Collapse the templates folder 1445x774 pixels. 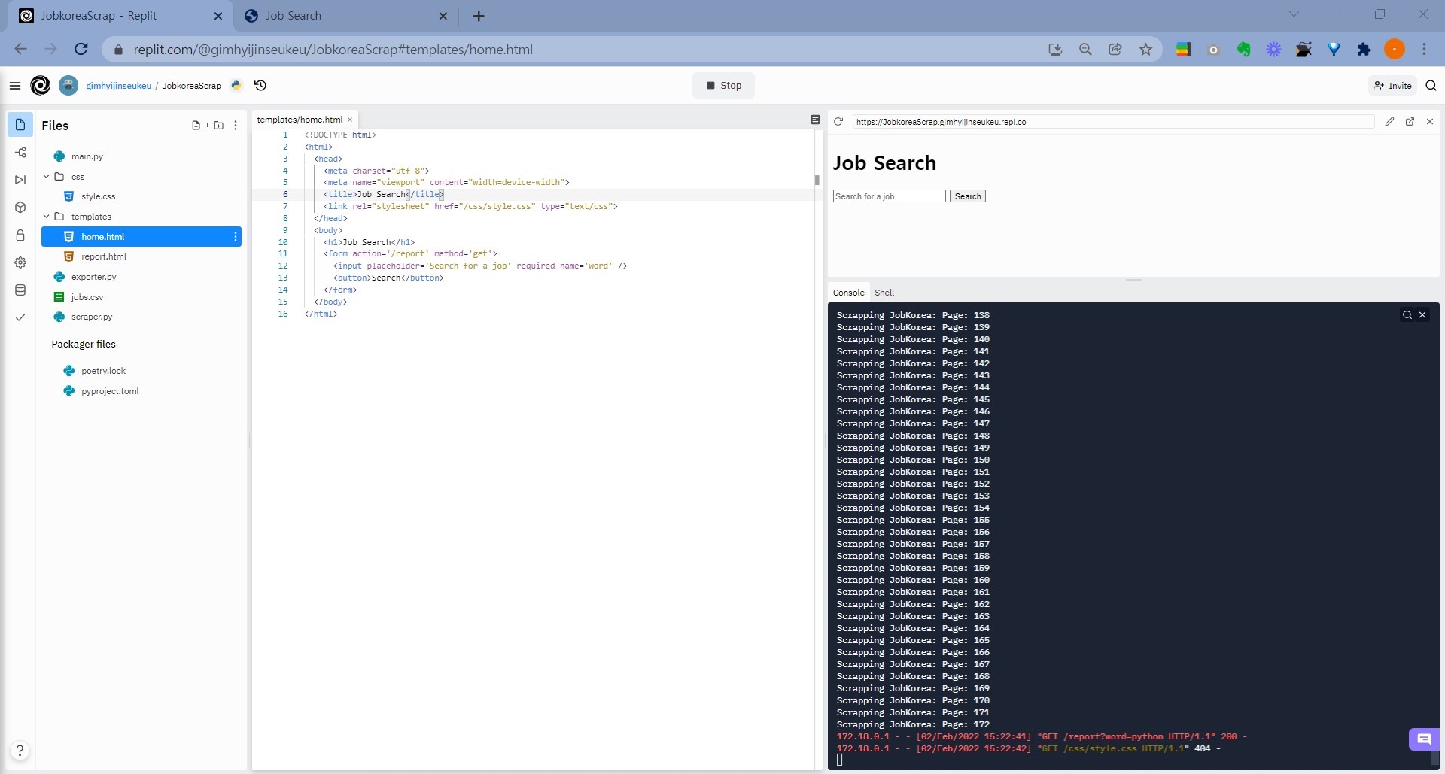pos(46,216)
